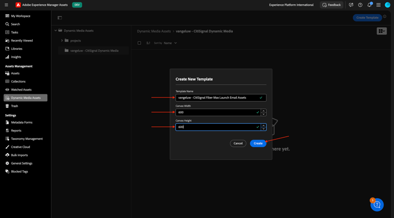394x218 pixels.
Task: Click the user profile avatar
Action: 388,5
